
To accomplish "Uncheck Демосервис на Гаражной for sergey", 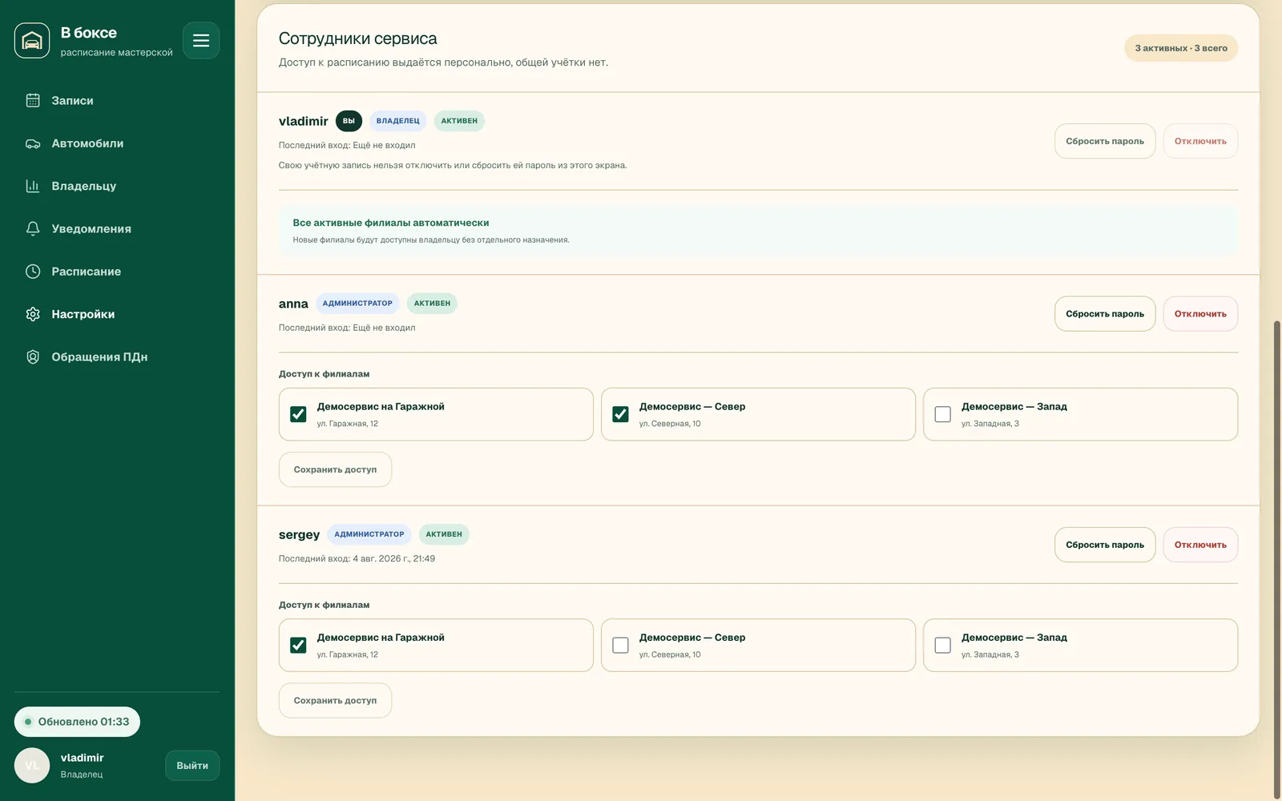I will click(x=298, y=645).
